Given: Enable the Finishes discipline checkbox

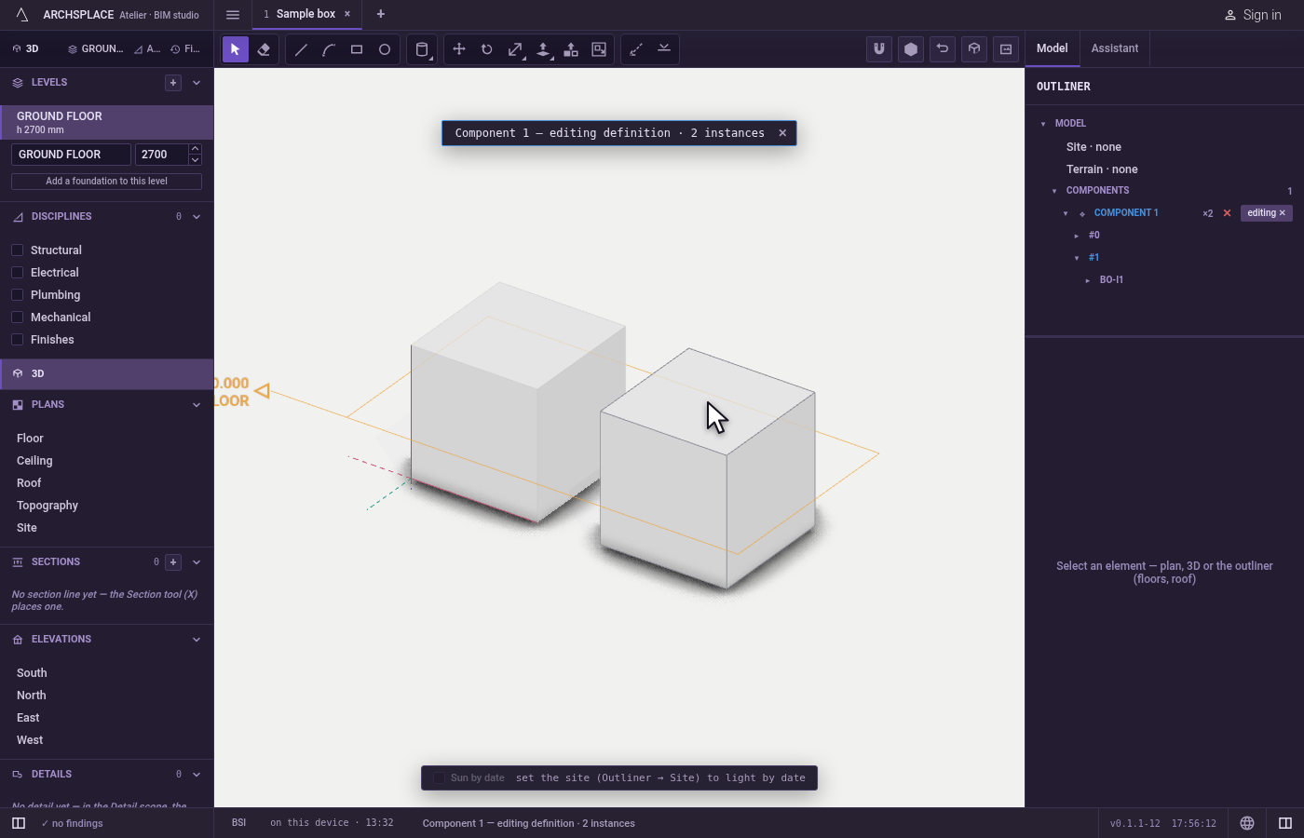Looking at the screenshot, I should (17, 340).
